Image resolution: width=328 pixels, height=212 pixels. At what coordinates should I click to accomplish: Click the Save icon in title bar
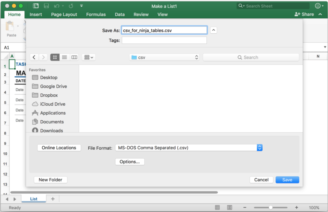click(x=46, y=6)
